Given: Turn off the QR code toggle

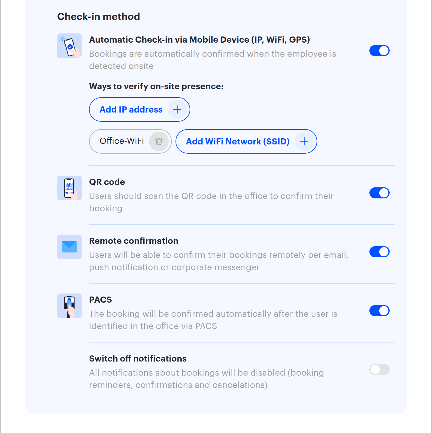Looking at the screenshot, I should 380,193.
